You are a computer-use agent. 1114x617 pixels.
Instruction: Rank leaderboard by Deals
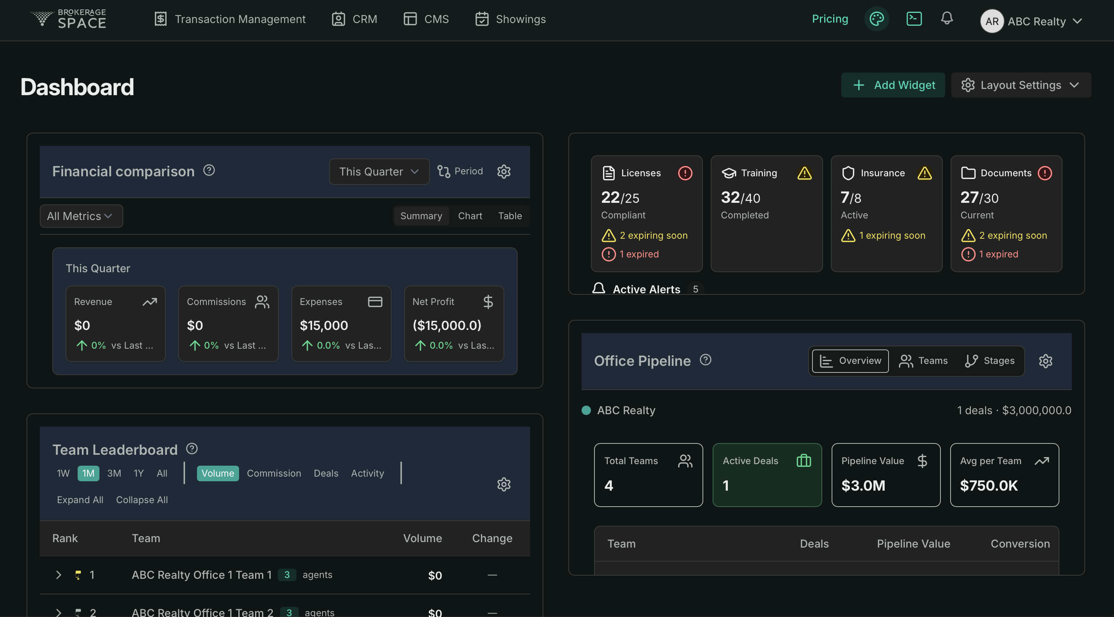click(326, 473)
